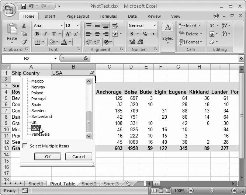Switch to the Sheet2 worksheet tab

(x=89, y=184)
